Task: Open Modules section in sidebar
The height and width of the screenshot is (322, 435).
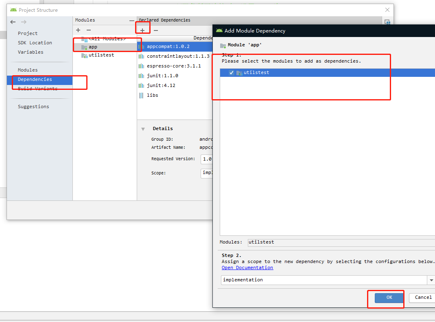Action: coord(27,70)
